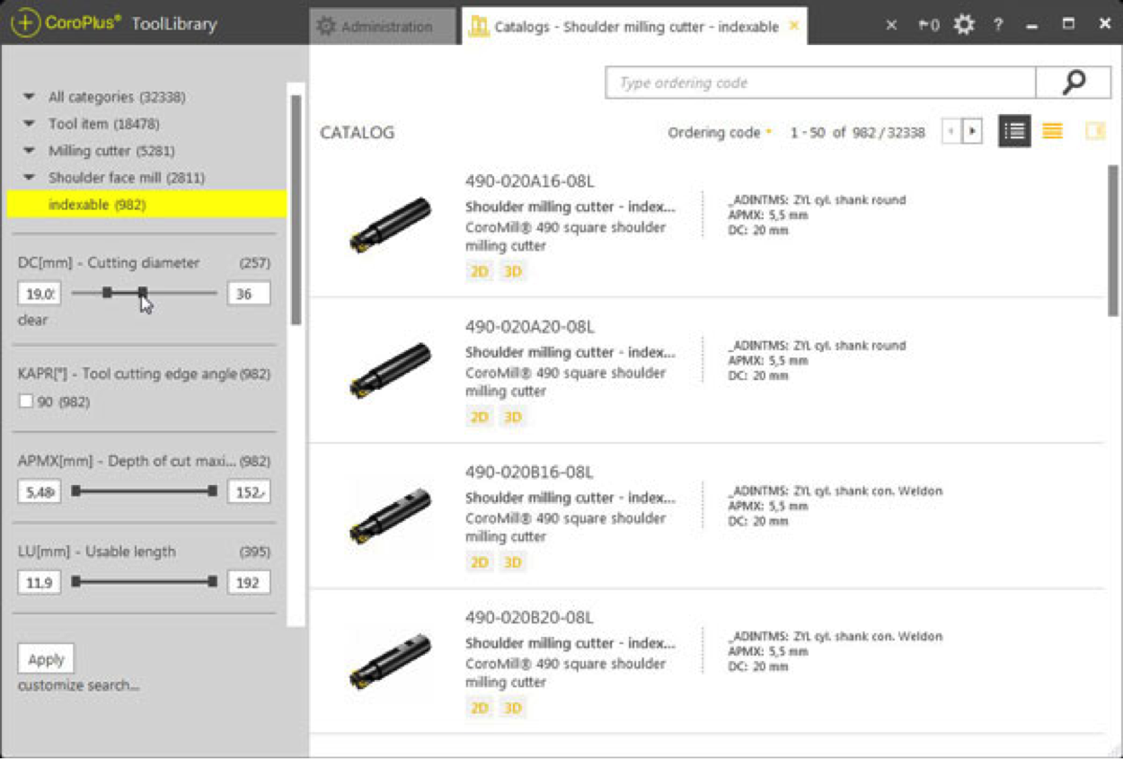This screenshot has width=1123, height=759.
Task: Close the Catalogs tab with its yellow X
Action: tap(793, 26)
